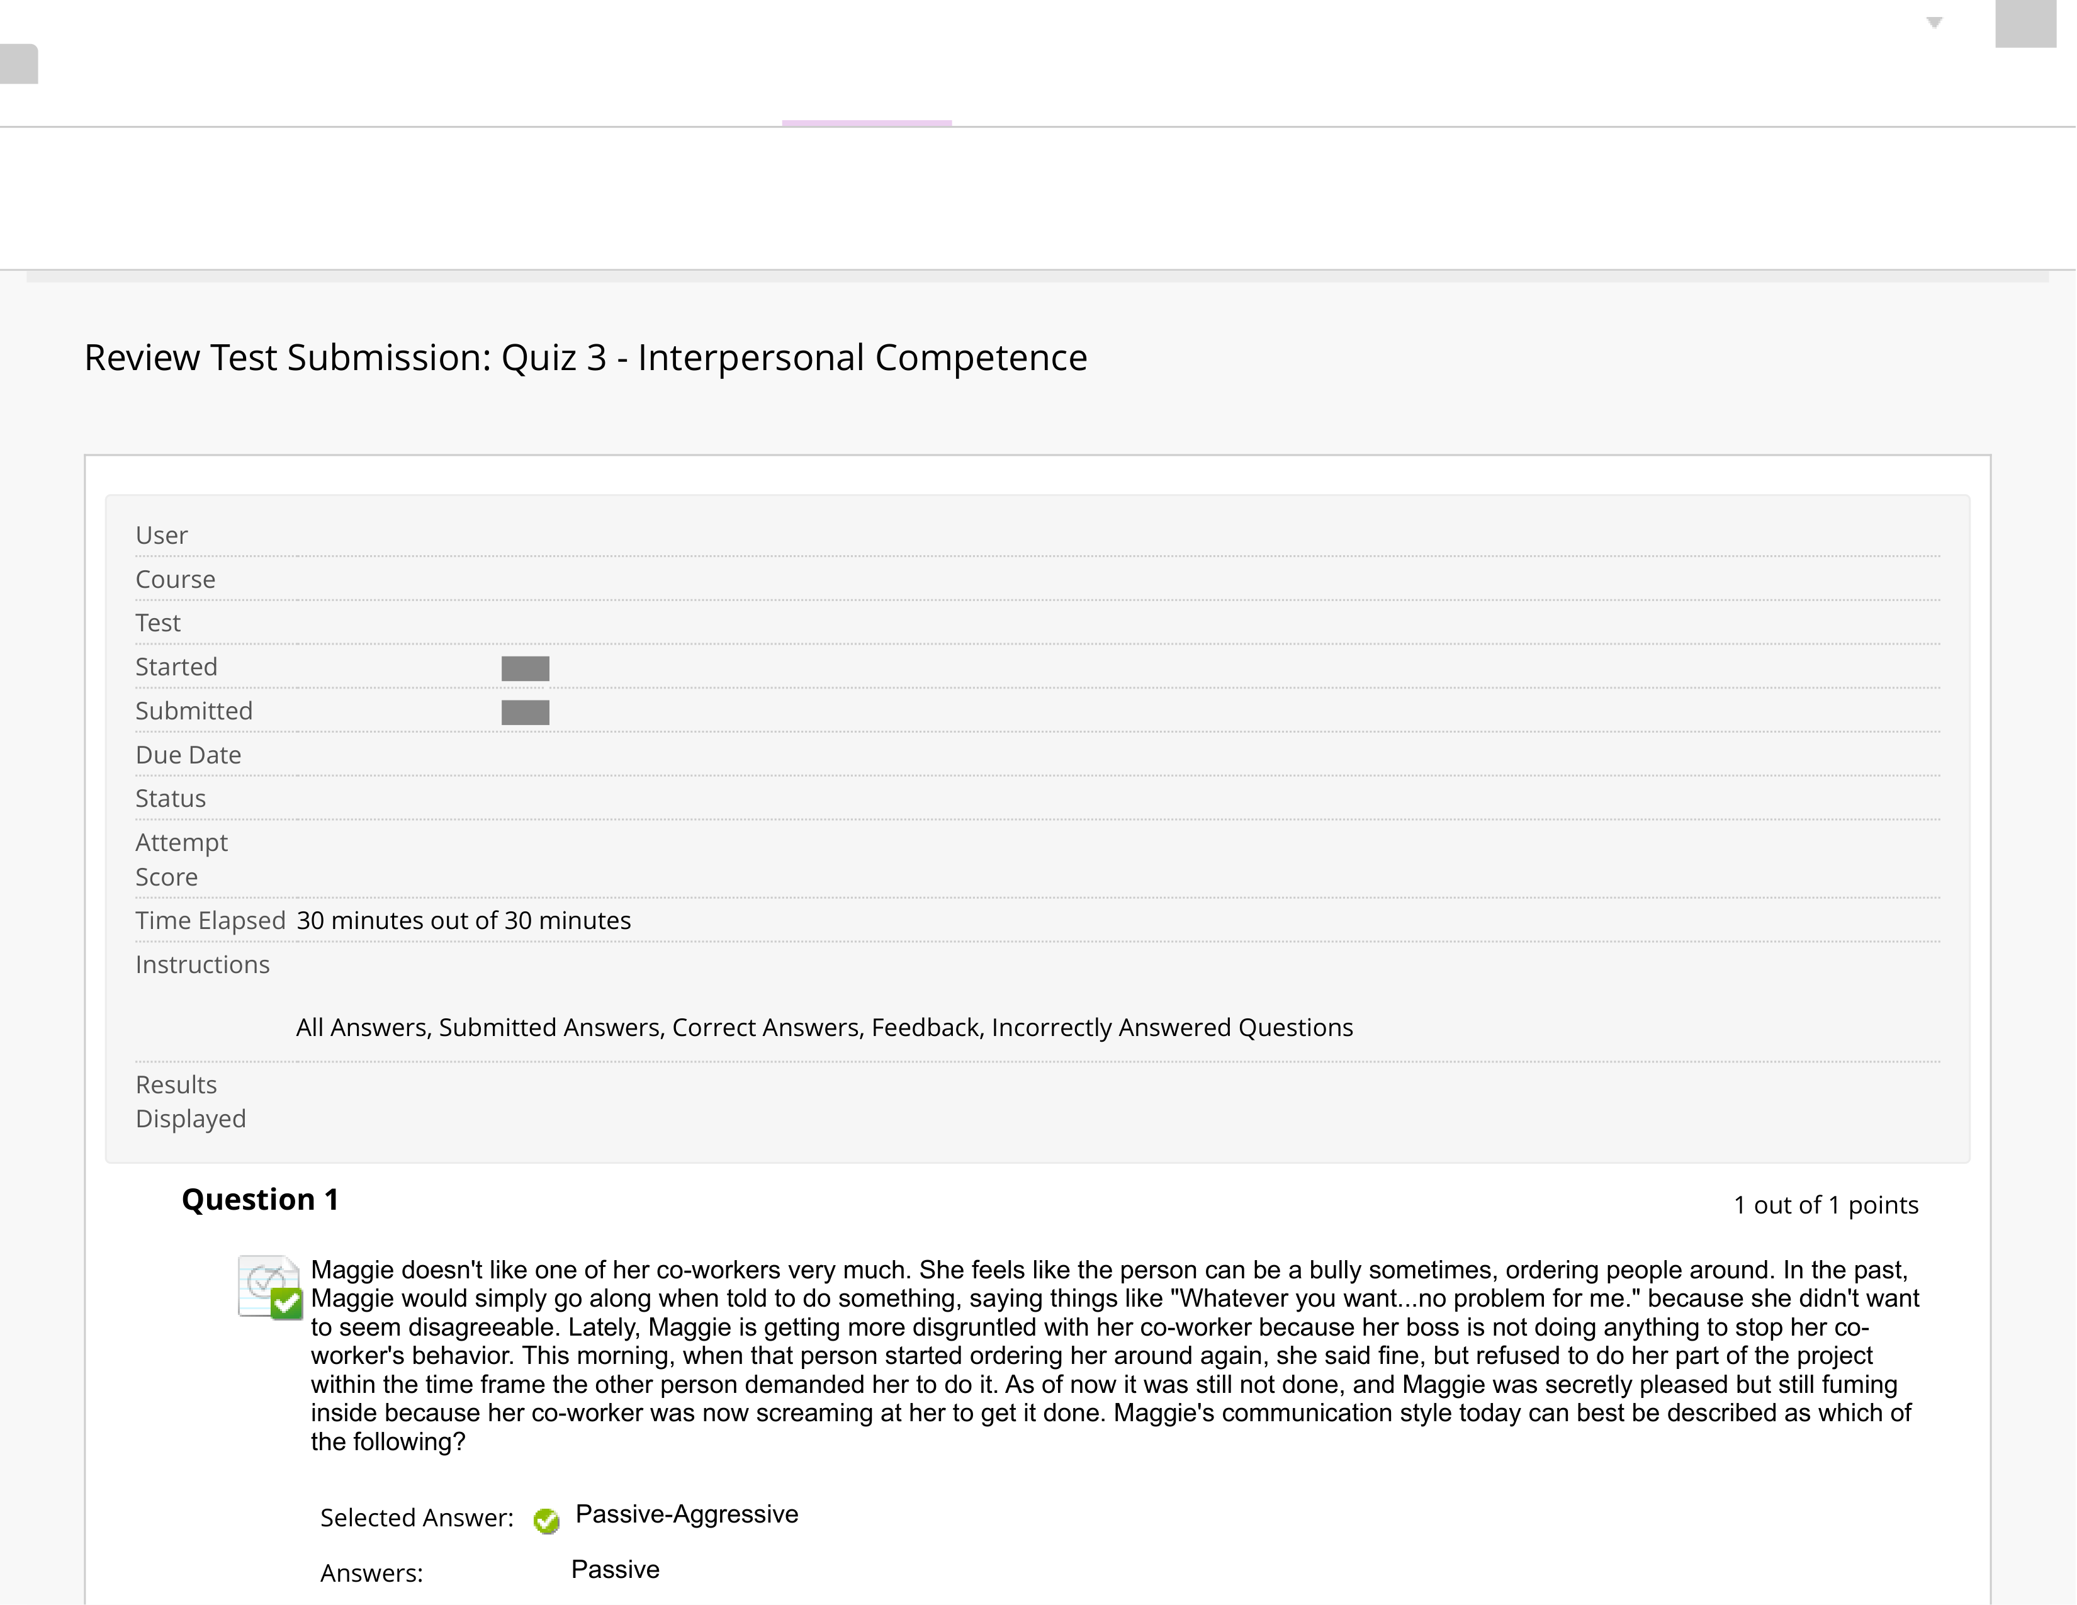Click the answer choice 'Passive'

pos(616,1570)
